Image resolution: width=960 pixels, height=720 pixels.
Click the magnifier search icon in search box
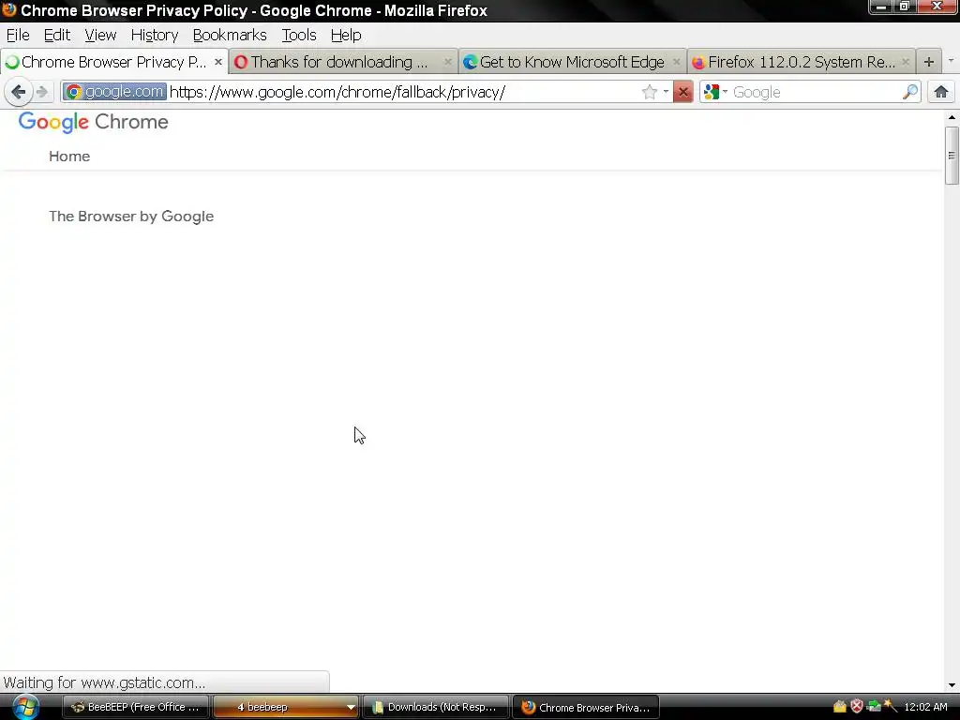coord(909,92)
